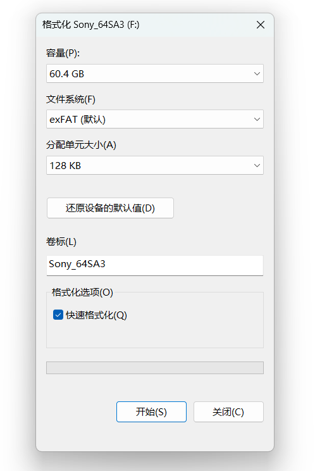Select the 容量(P) label
The width and height of the screenshot is (315, 471).
[x=63, y=53]
